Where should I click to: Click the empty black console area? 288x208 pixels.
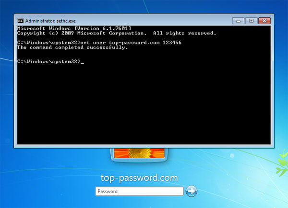(x=144, y=105)
